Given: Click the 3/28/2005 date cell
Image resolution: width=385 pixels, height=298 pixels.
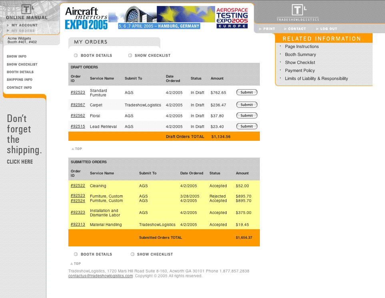Looking at the screenshot, I should (x=190, y=196).
